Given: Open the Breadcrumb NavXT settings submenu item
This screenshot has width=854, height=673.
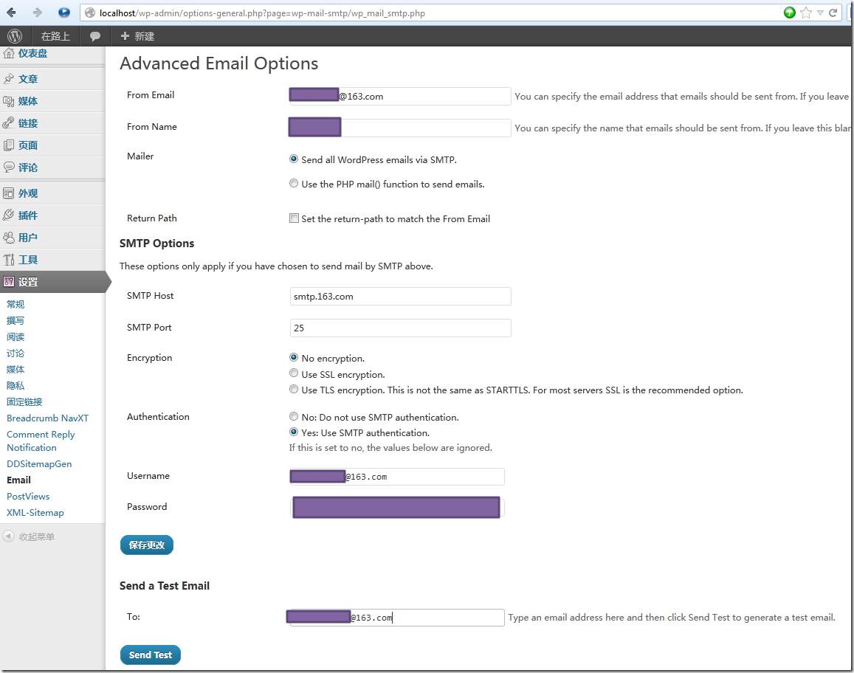Looking at the screenshot, I should [x=47, y=418].
